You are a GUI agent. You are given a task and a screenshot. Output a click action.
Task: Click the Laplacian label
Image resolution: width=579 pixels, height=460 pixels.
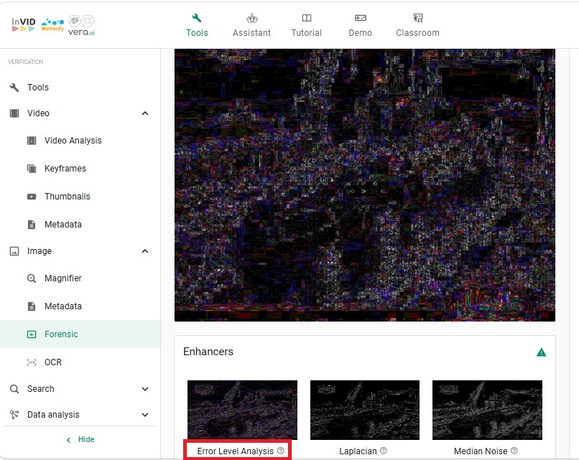click(x=358, y=451)
